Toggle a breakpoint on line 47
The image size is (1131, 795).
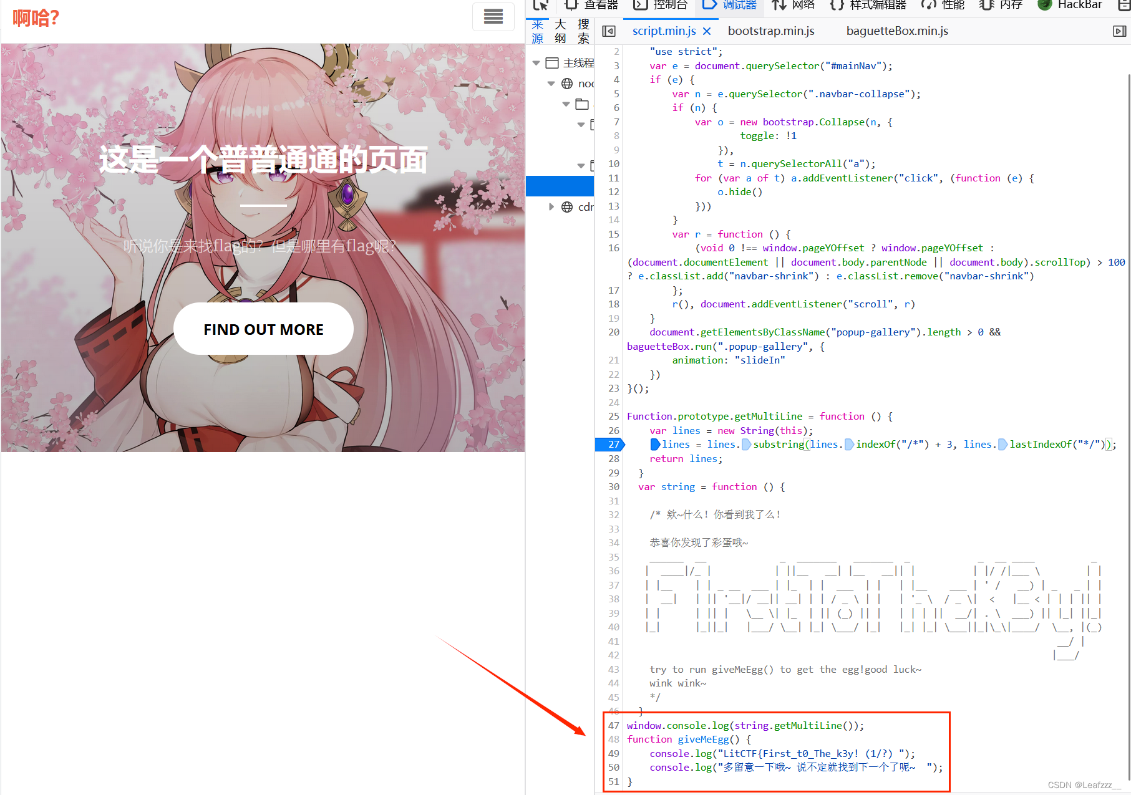[614, 726]
